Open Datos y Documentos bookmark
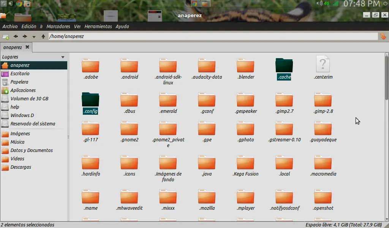389x228 pixels. pyautogui.click(x=34, y=150)
